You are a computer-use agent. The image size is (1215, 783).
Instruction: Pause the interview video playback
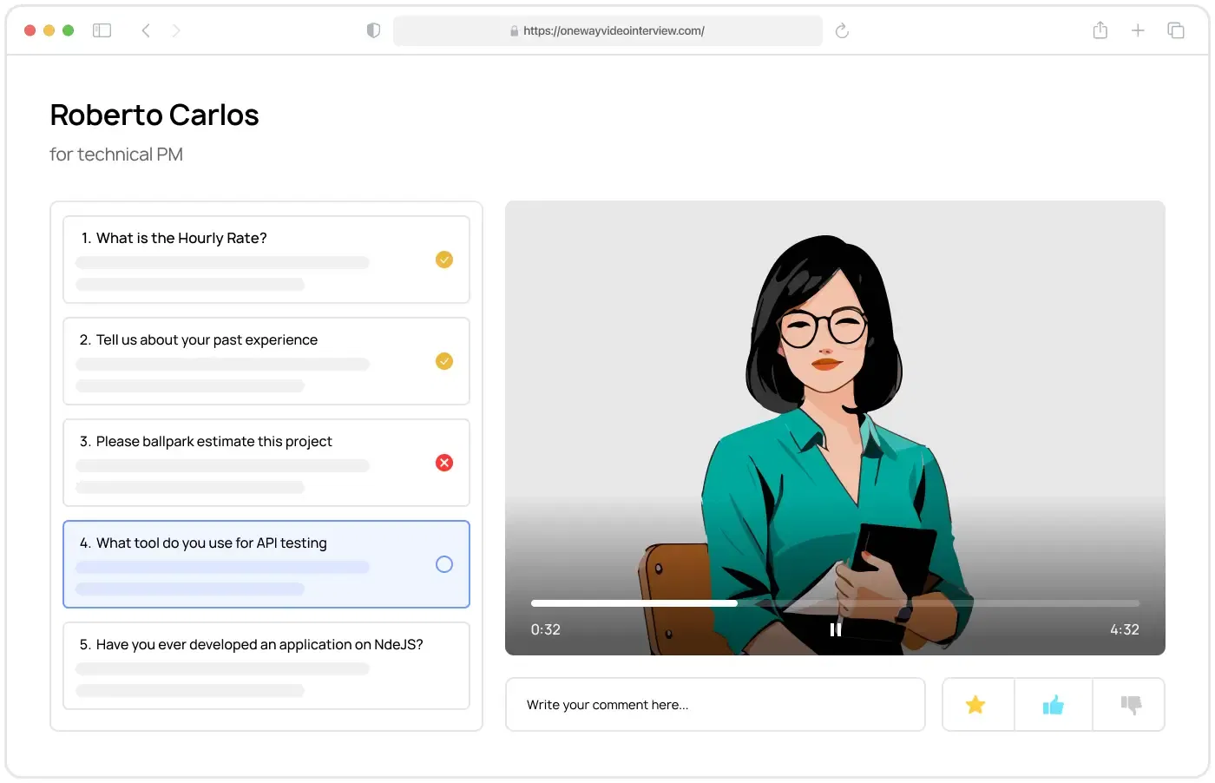coord(835,629)
